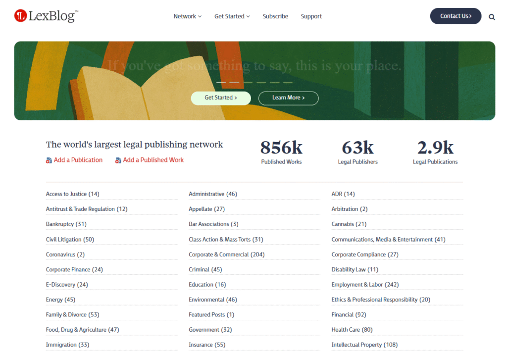Open the Education (16) category
This screenshot has width=507, height=355.
pyautogui.click(x=207, y=285)
